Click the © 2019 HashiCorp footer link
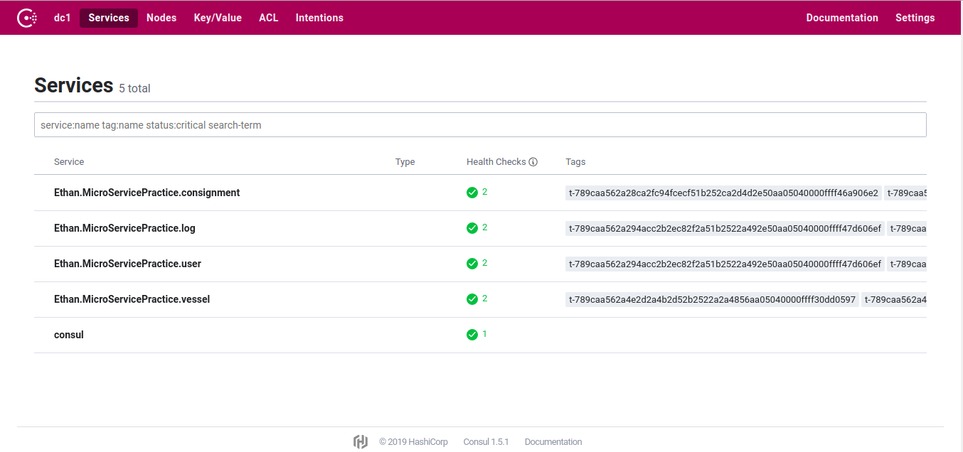 413,442
